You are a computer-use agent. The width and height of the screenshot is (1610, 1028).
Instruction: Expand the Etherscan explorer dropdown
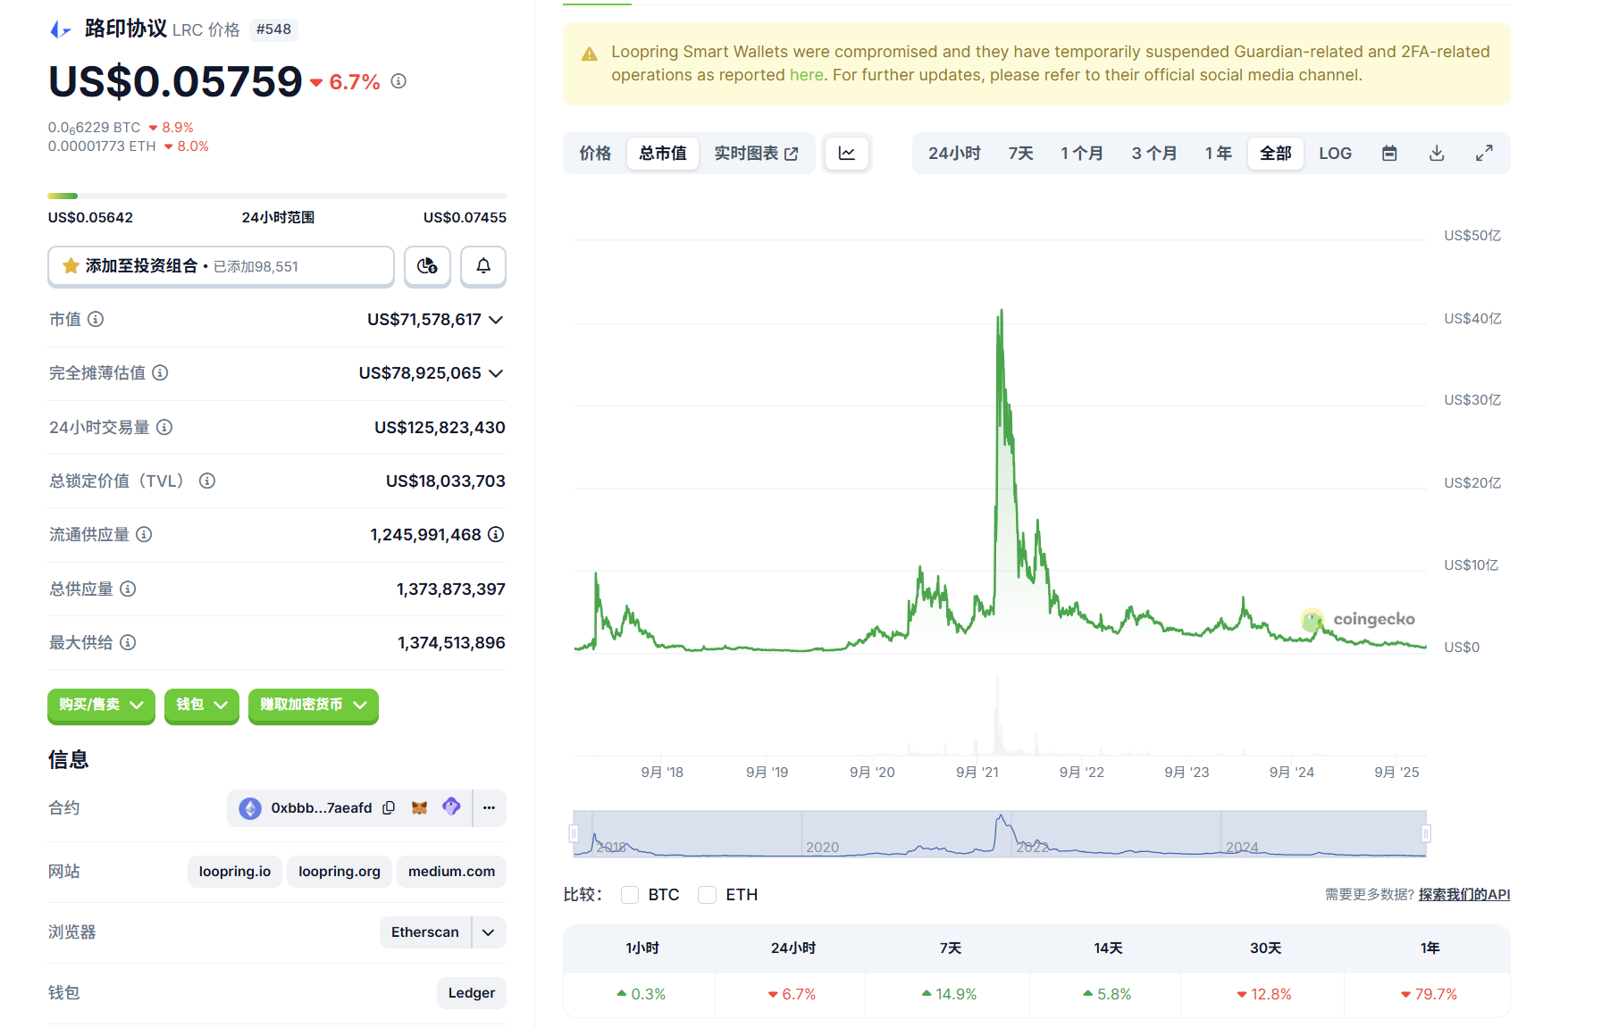point(489,932)
